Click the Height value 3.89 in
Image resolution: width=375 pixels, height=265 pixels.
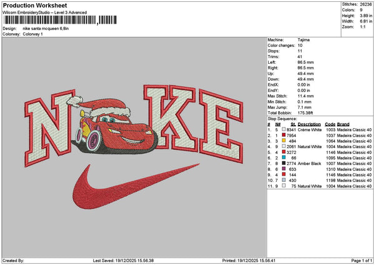coord(366,16)
